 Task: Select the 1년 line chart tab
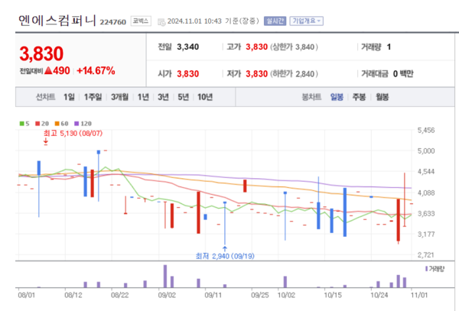click(143, 97)
